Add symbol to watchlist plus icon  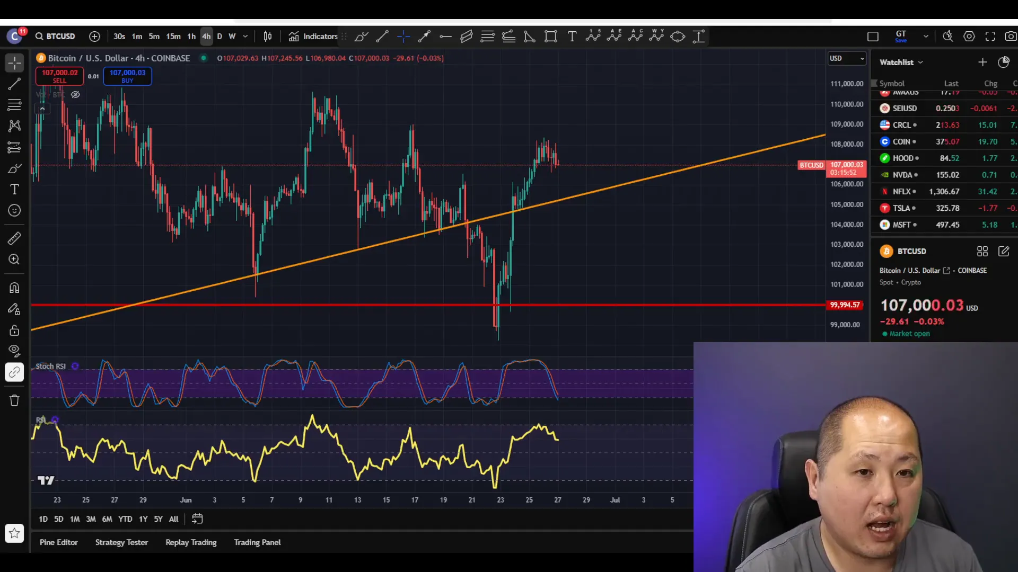[x=982, y=62]
